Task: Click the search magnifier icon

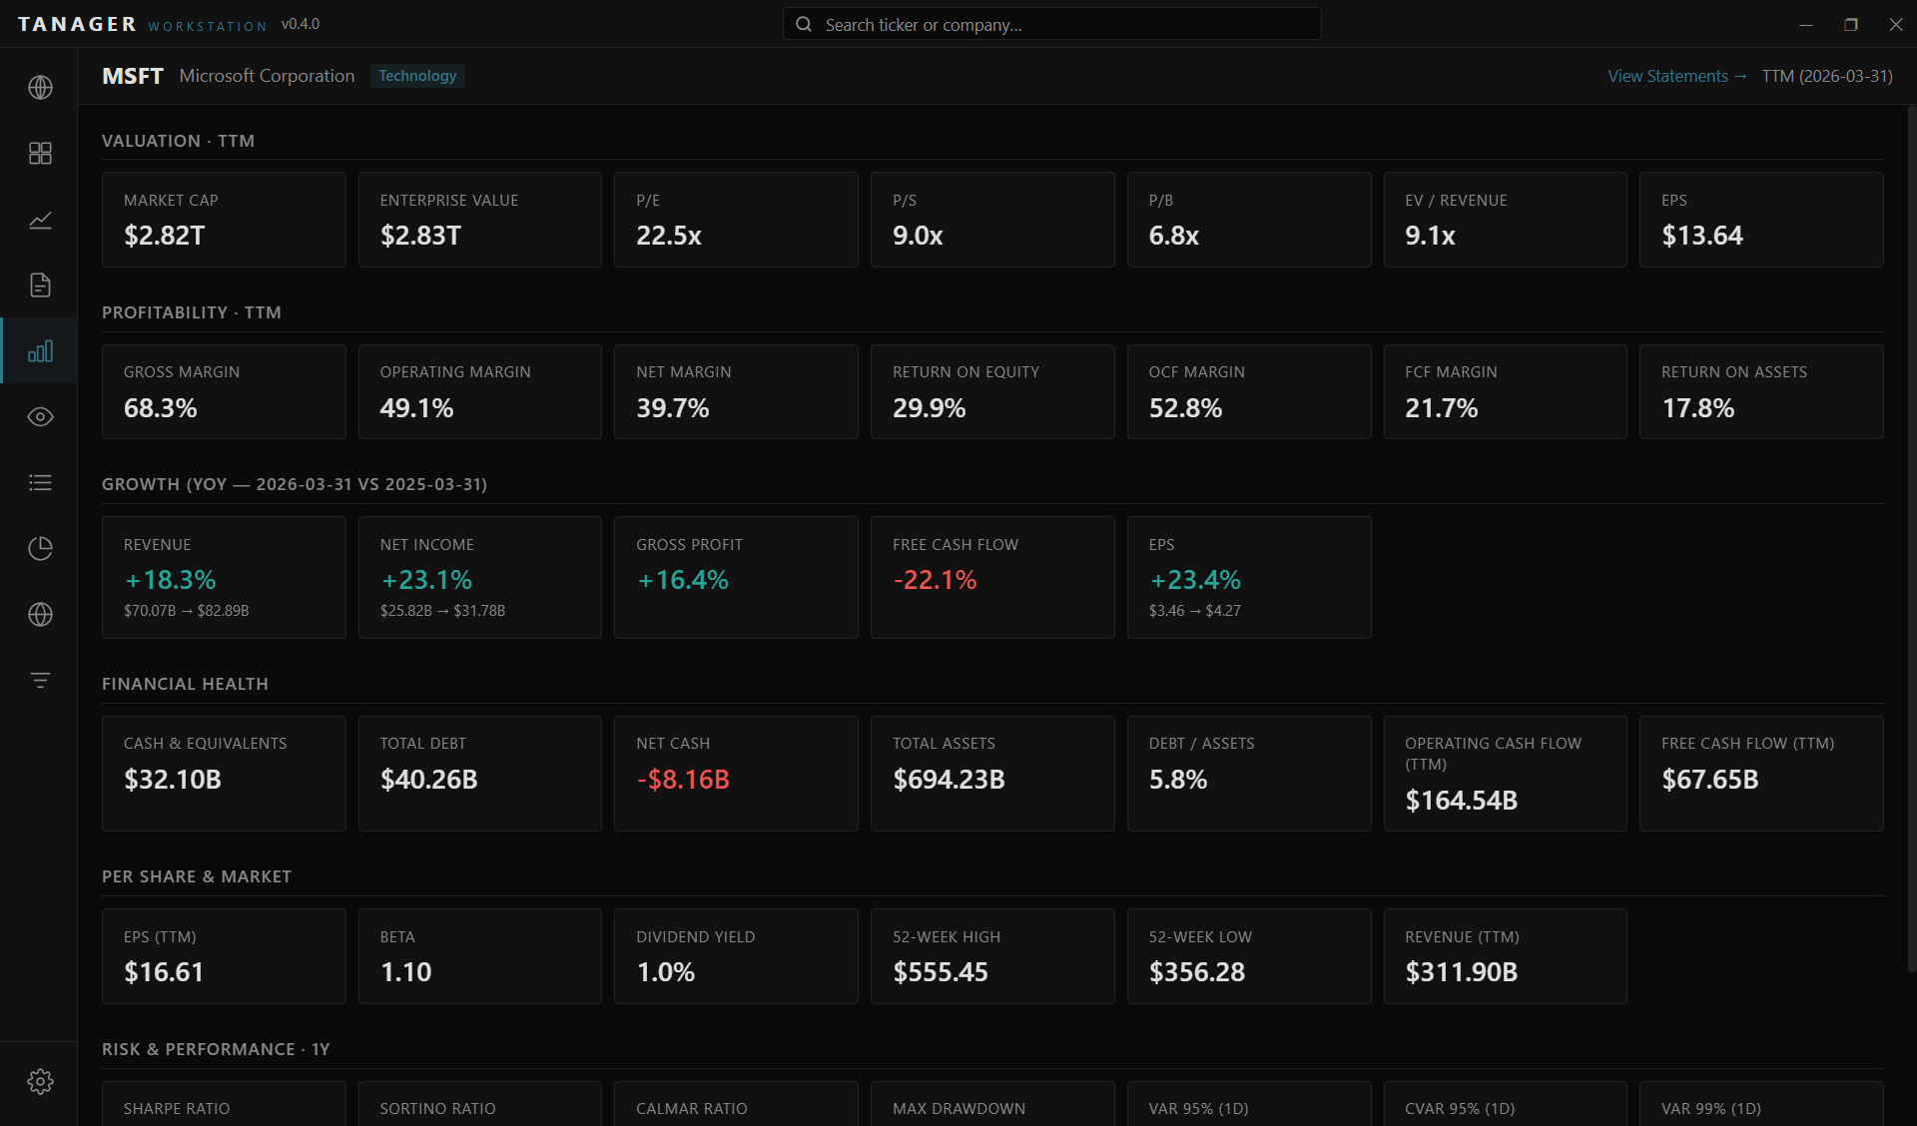Action: point(804,24)
